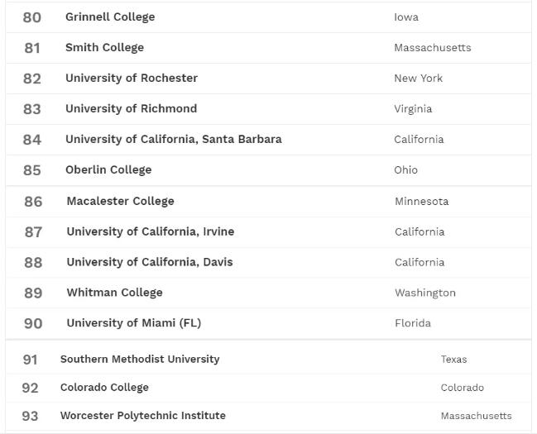This screenshot has width=537, height=434.
Task: Click University of California, Santa Barbara
Action: 174,139
